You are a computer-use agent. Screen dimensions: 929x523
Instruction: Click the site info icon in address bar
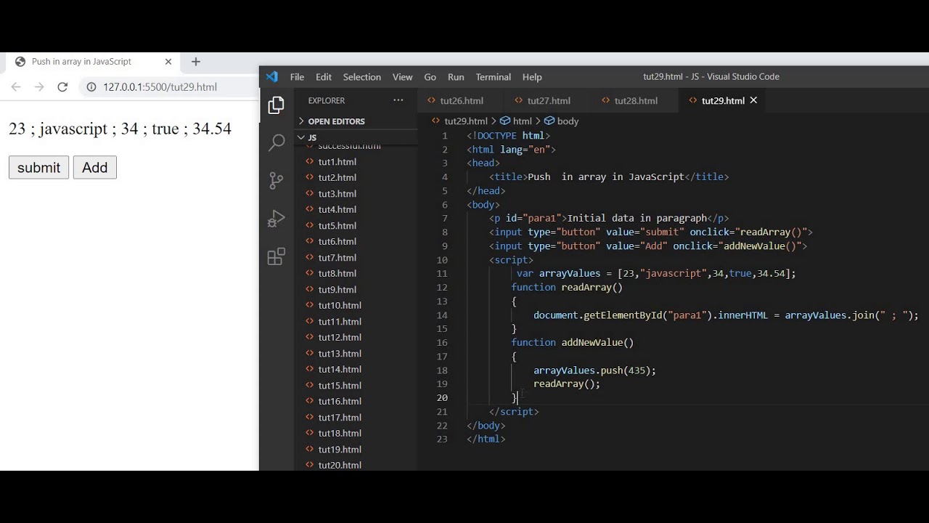[x=91, y=87]
